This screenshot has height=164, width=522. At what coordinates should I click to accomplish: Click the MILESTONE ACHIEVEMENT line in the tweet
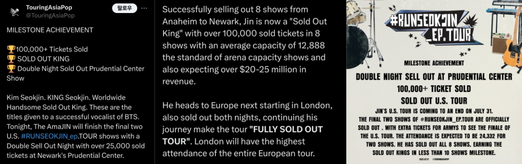pos(50,30)
